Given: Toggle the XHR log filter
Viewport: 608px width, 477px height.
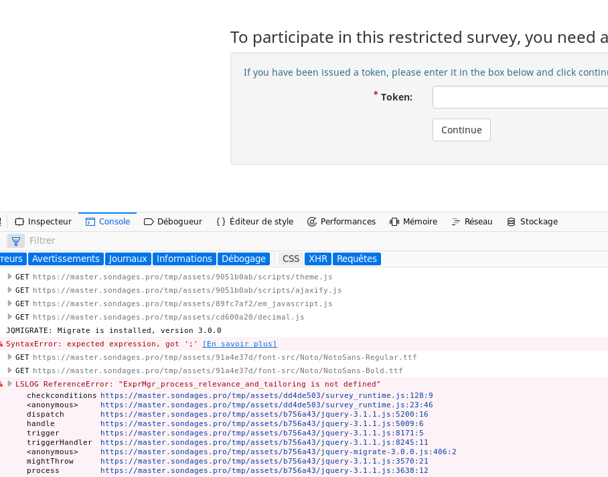Looking at the screenshot, I should [x=318, y=259].
